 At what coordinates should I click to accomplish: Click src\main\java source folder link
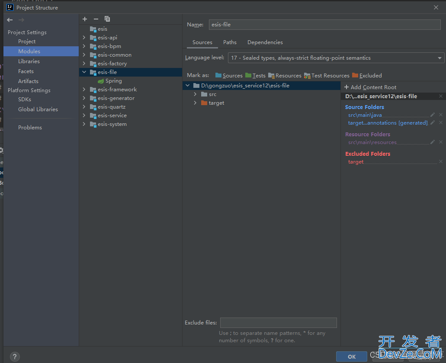[365, 115]
